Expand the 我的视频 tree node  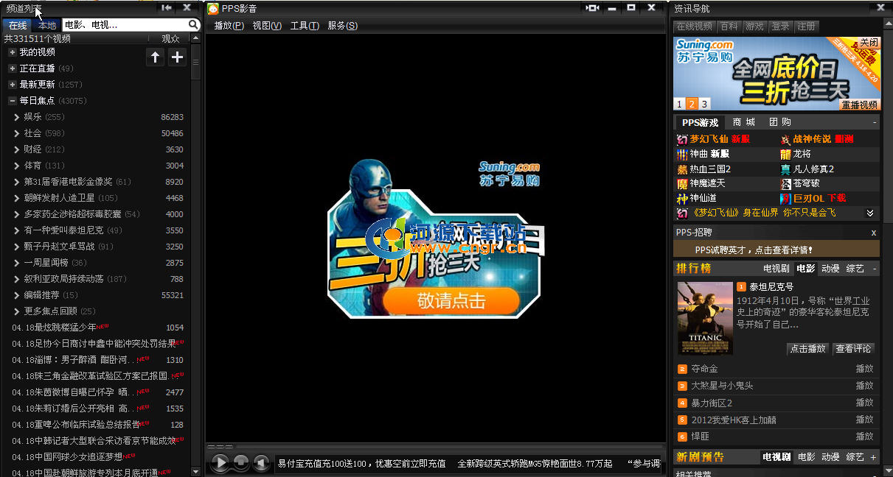[13, 52]
